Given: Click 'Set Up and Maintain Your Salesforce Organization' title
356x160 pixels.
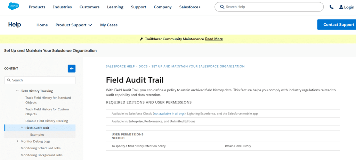Looking at the screenshot, I should coord(50,51).
